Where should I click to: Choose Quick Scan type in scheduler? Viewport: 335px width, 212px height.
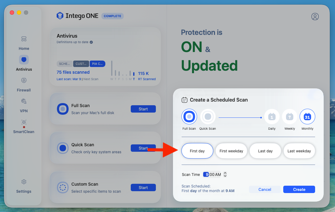tap(208, 117)
